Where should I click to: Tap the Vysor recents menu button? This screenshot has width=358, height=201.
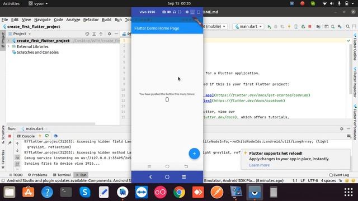click(184, 177)
